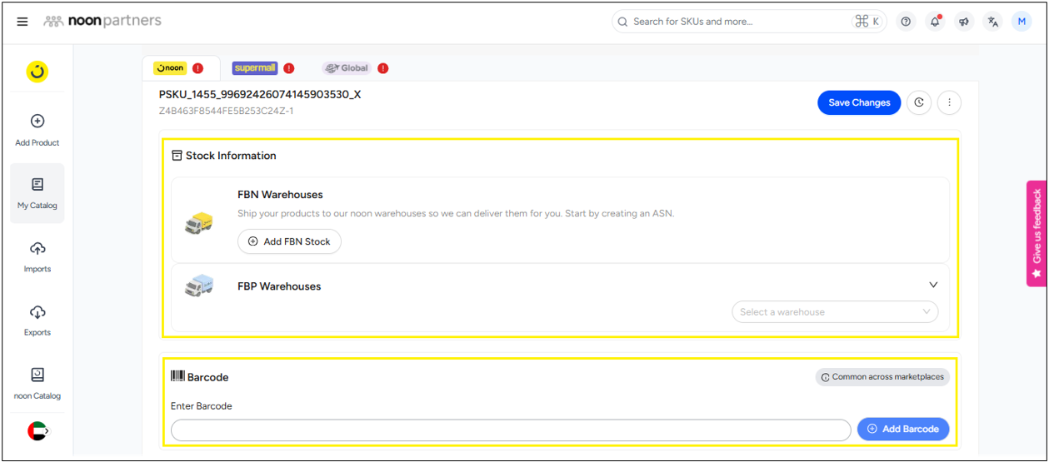The image size is (1049, 462).
Task: Open the Give us feedback side tab
Action: coord(1037,233)
